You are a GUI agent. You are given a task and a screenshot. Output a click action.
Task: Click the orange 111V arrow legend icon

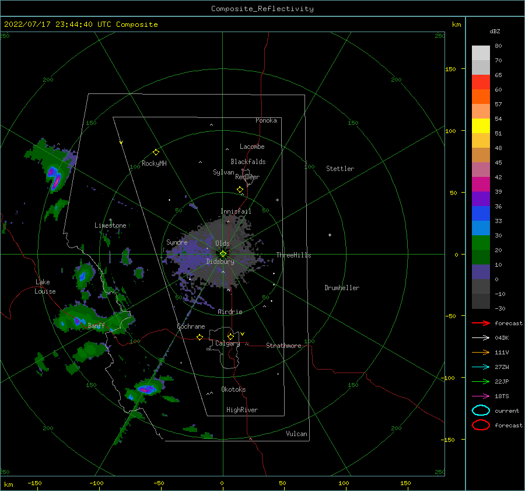[481, 352]
